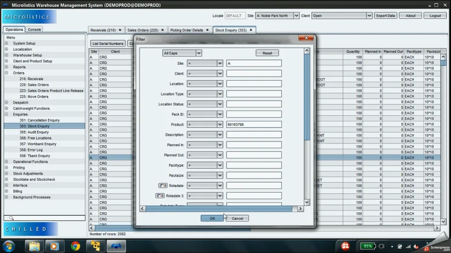Click the Windows Start button
This screenshot has height=253, width=451.
pyautogui.click(x=9, y=246)
